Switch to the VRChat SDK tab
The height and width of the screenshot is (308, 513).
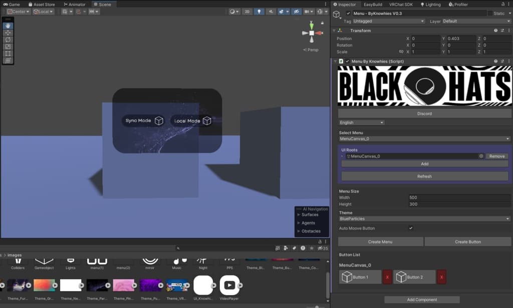tap(401, 5)
